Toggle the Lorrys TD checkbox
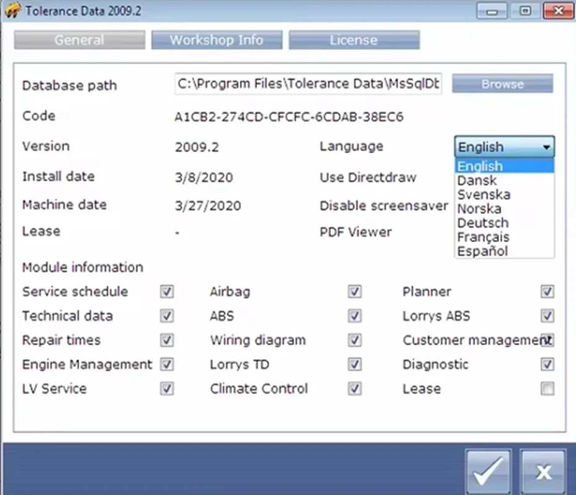The height and width of the screenshot is (495, 576). point(355,364)
